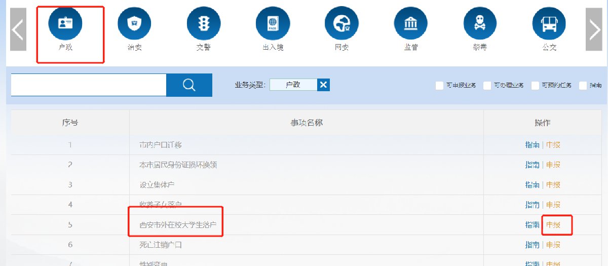Open 指南 for 西安市外在校大学生落户
This screenshot has width=608, height=266.
click(532, 225)
